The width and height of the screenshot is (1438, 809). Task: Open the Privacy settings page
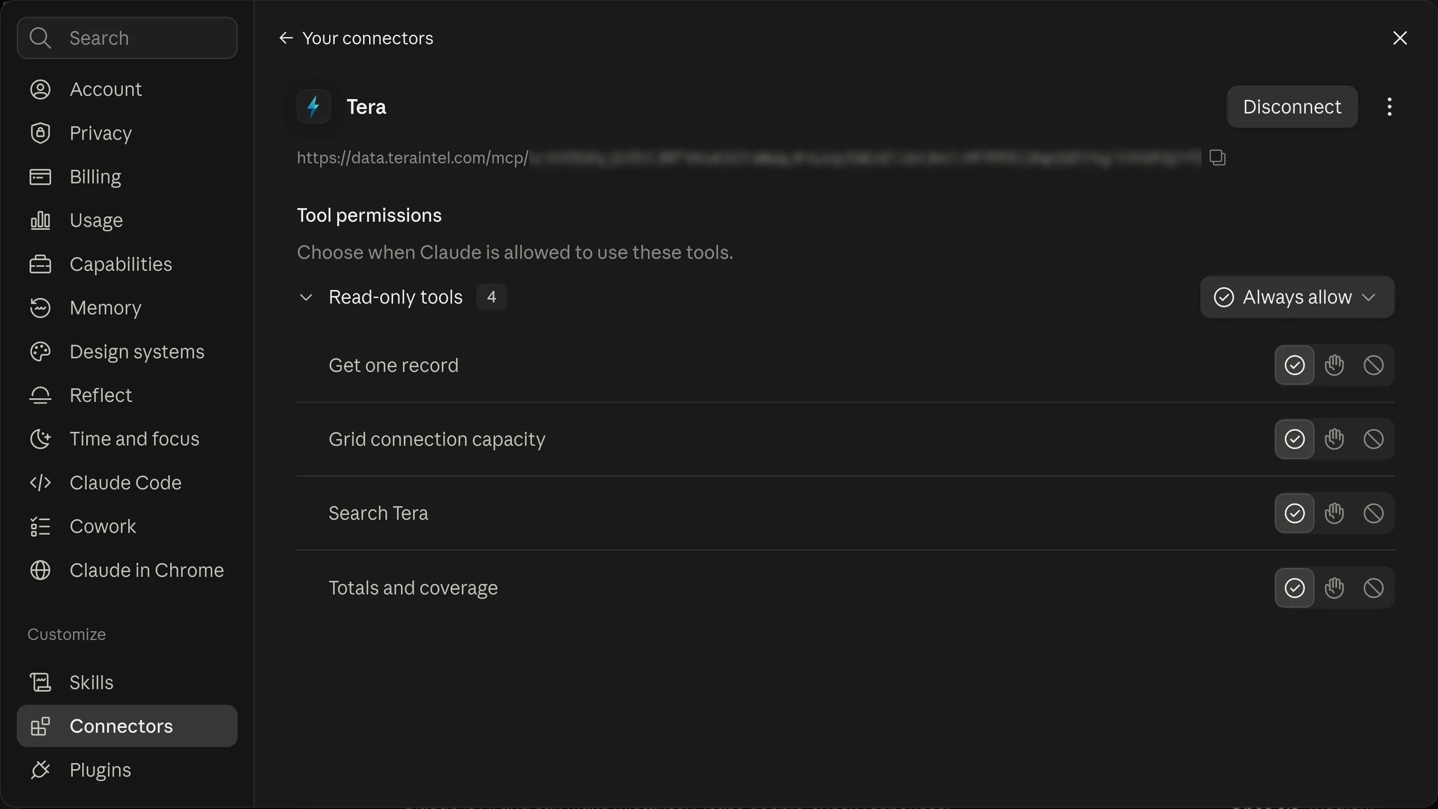(127, 133)
